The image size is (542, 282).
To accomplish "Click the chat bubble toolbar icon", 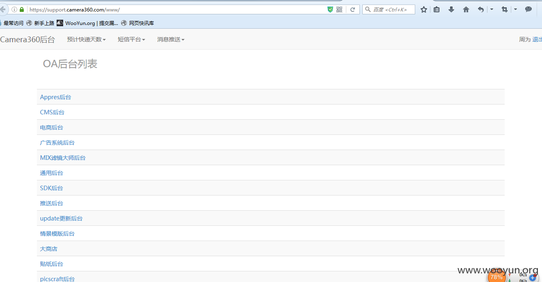I will [x=528, y=9].
